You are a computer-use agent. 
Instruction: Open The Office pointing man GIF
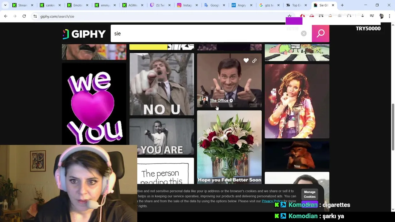point(229,80)
